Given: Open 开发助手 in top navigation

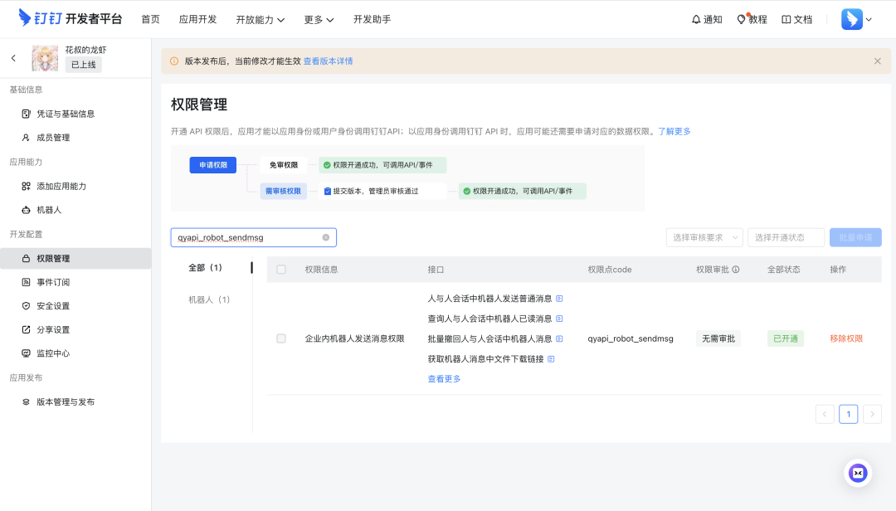Looking at the screenshot, I should coord(372,19).
